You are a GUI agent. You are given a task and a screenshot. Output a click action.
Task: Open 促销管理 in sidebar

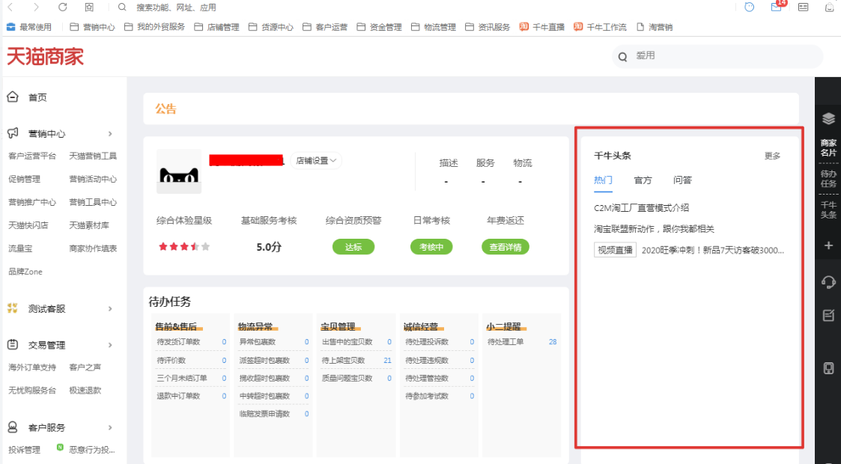(24, 179)
